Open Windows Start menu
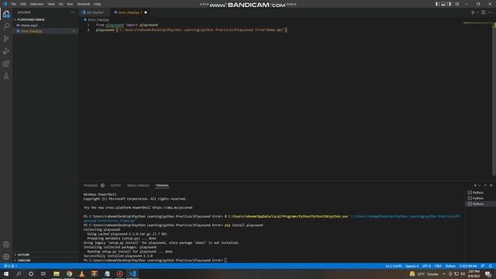The height and width of the screenshot is (279, 496). (6, 274)
